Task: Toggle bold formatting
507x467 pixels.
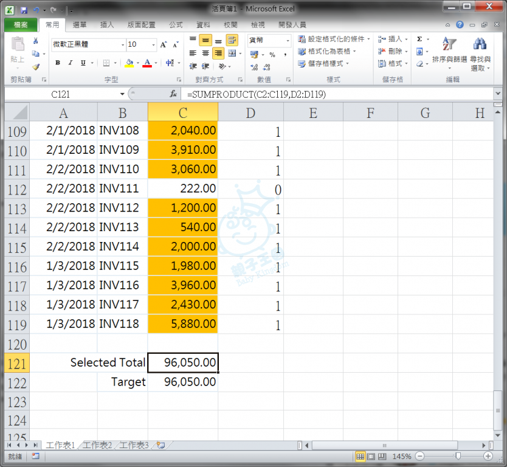Action: tap(58, 63)
